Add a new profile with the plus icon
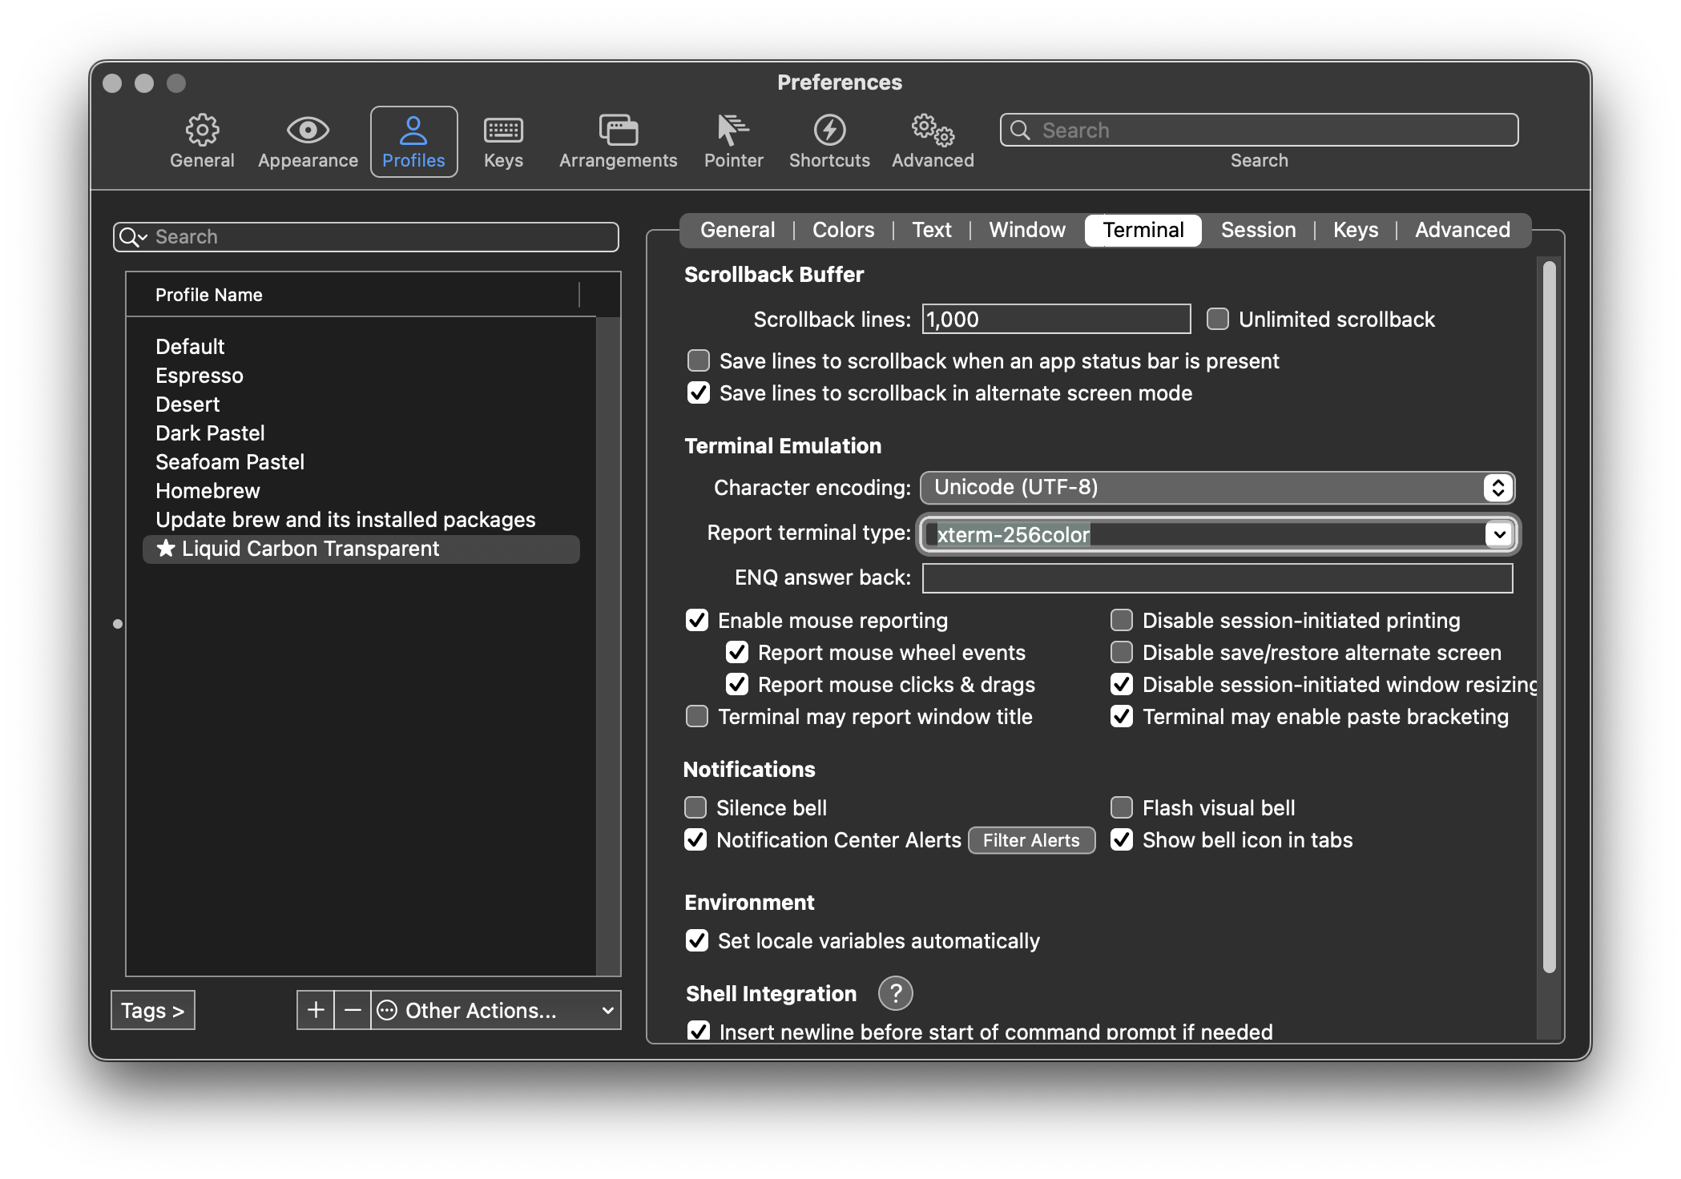 click(316, 1010)
